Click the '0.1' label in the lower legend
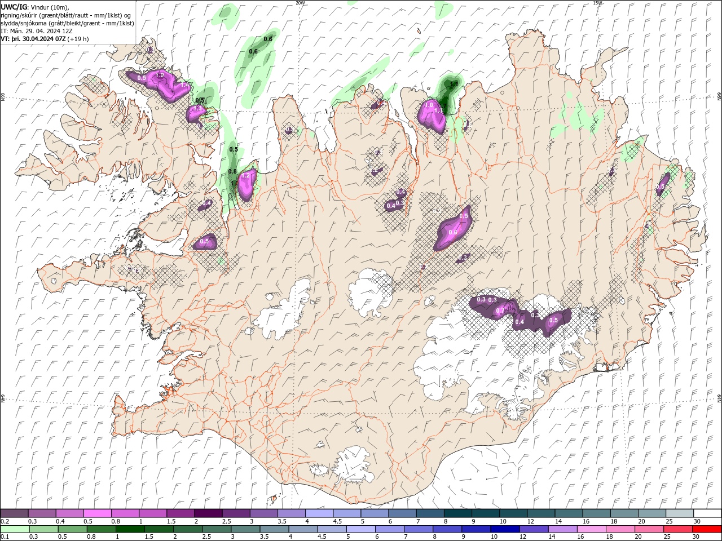Viewport: 722px width, 541px height. [5, 537]
